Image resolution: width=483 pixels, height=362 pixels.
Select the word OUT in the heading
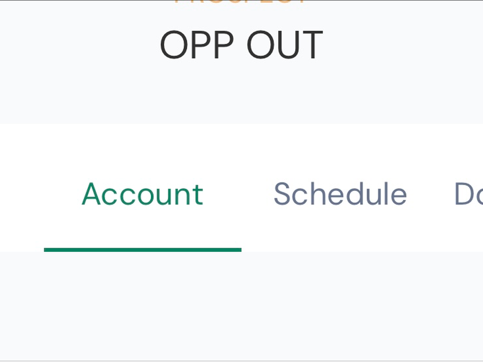coord(285,45)
